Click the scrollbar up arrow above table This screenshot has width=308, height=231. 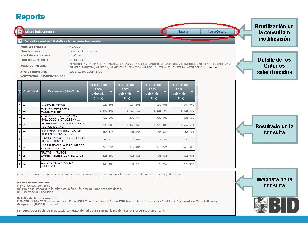click(x=197, y=83)
